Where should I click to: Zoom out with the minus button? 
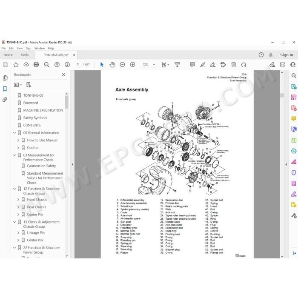click(x=123, y=65)
